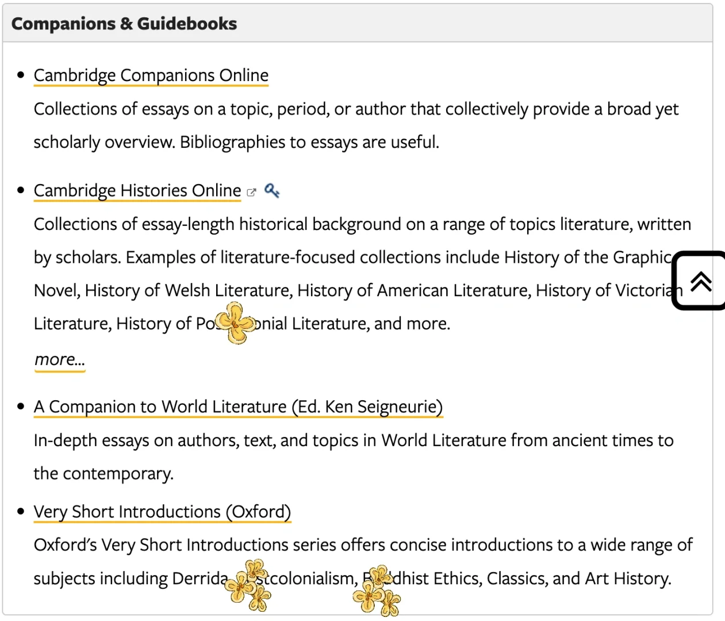The height and width of the screenshot is (621, 725).
Task: Click the bullet before Very Short Introductions
Action: click(x=21, y=511)
